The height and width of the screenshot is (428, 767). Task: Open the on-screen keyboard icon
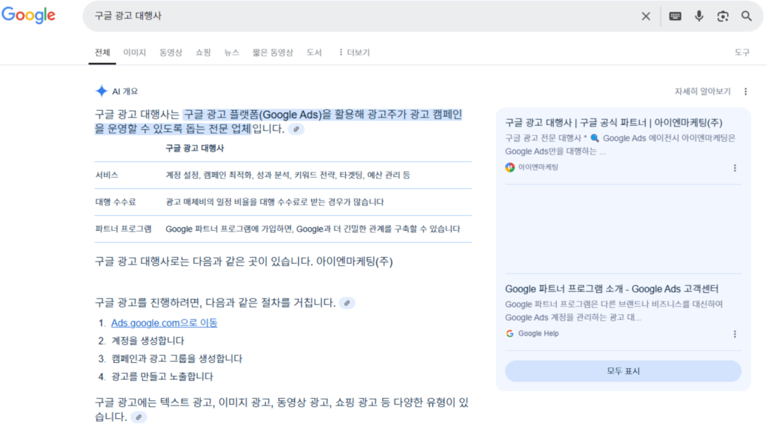[x=675, y=16]
